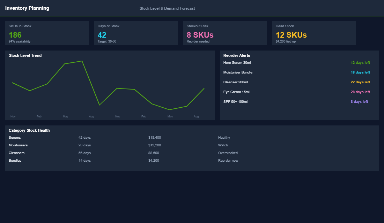This screenshot has width=384, height=223.
Task: Select the SKUs In Stock metric card
Action: (47, 33)
